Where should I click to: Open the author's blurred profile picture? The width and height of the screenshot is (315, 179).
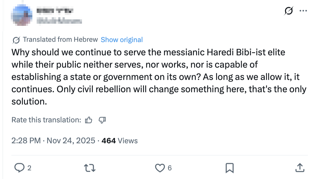tap(22, 15)
